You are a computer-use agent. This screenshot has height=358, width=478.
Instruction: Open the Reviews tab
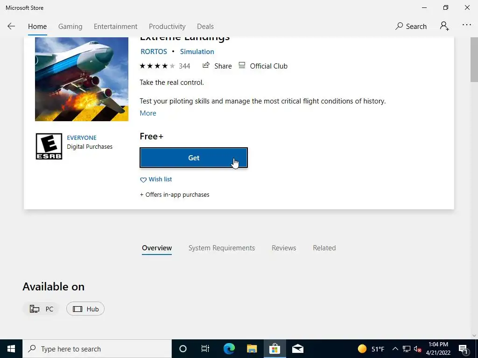coord(284,248)
